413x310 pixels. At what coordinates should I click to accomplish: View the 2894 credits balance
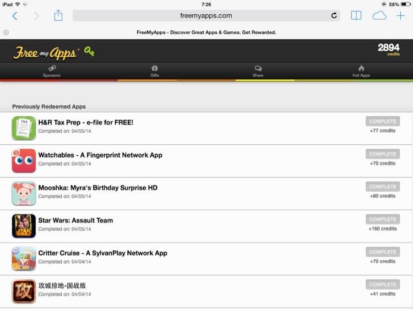[389, 50]
